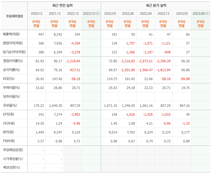212x174 pixels.
Task: Click ROE value 114.73 for 2022.03
Action: pyautogui.click(x=112, y=79)
